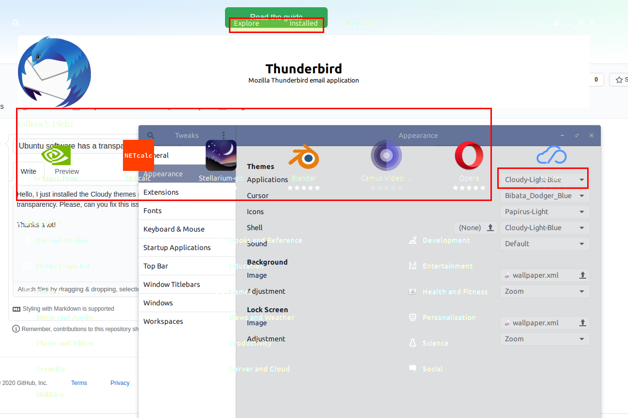Open the Photo and Video category
The image size is (628, 418).
point(65,343)
